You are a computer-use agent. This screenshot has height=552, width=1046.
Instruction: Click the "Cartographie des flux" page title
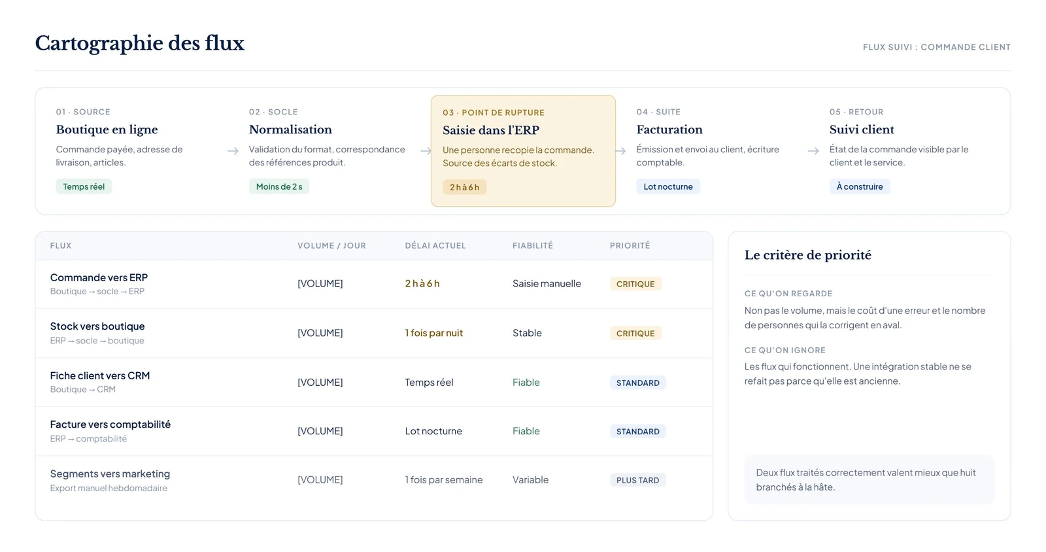[x=139, y=43]
